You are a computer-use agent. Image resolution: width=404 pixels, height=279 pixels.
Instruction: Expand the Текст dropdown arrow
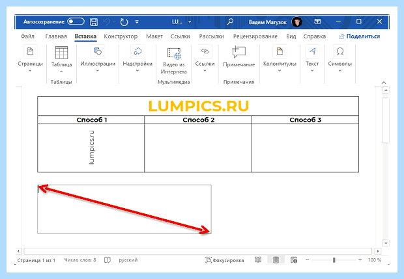pos(312,70)
